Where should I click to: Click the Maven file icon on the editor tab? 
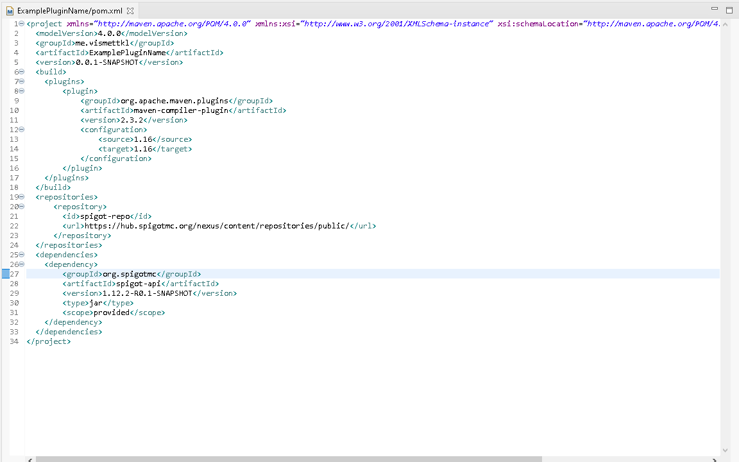click(10, 10)
